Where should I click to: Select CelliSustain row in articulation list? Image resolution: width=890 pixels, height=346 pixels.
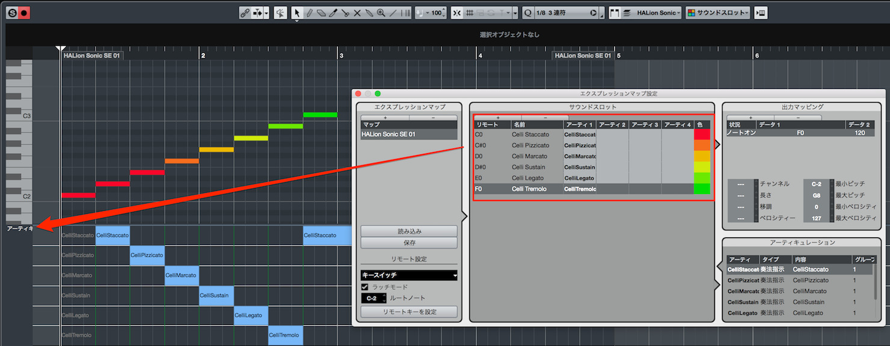(800, 302)
